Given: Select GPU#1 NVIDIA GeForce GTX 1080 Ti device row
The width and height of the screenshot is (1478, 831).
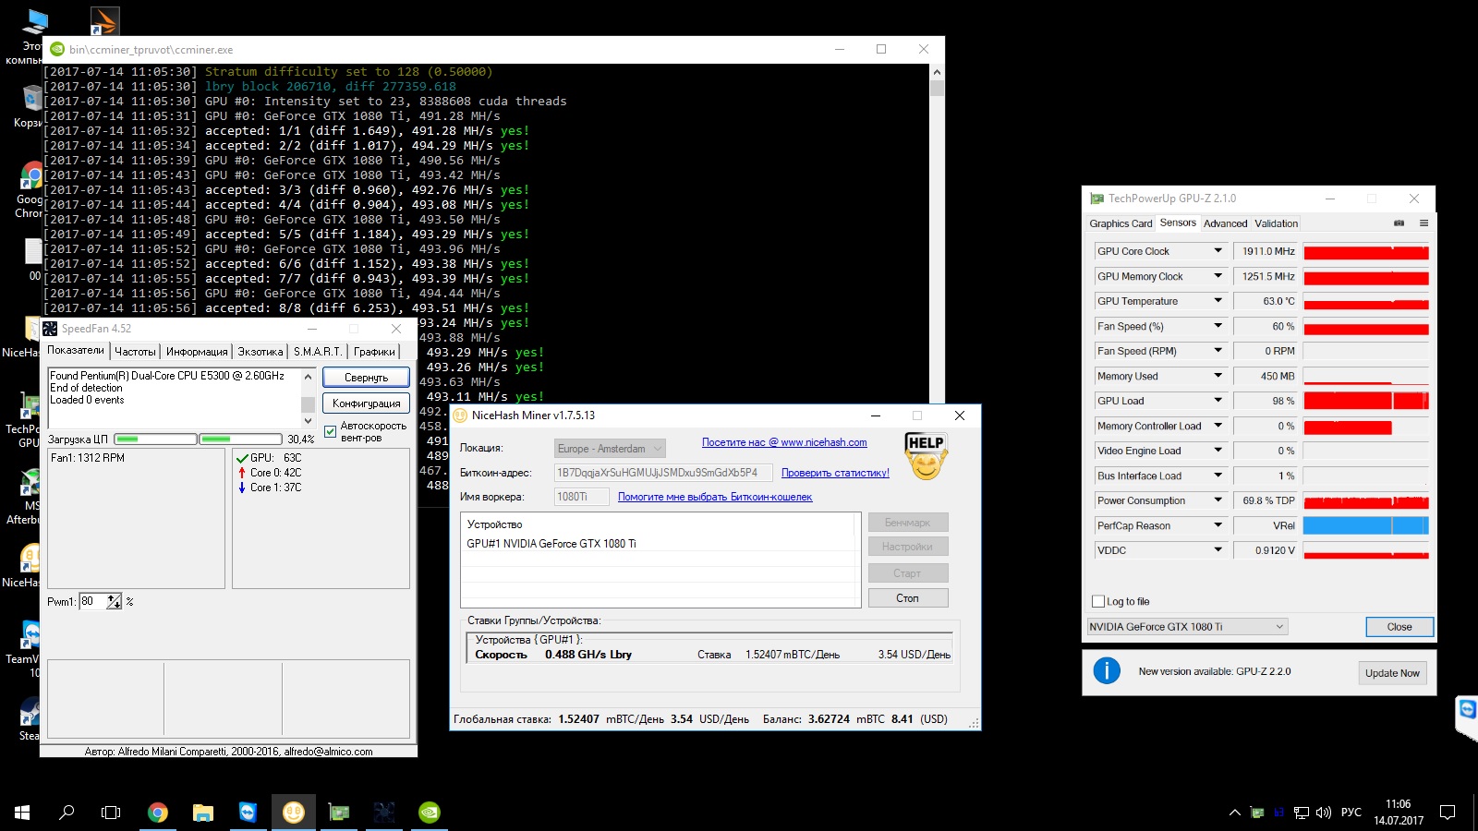Looking at the screenshot, I should pyautogui.click(x=656, y=544).
